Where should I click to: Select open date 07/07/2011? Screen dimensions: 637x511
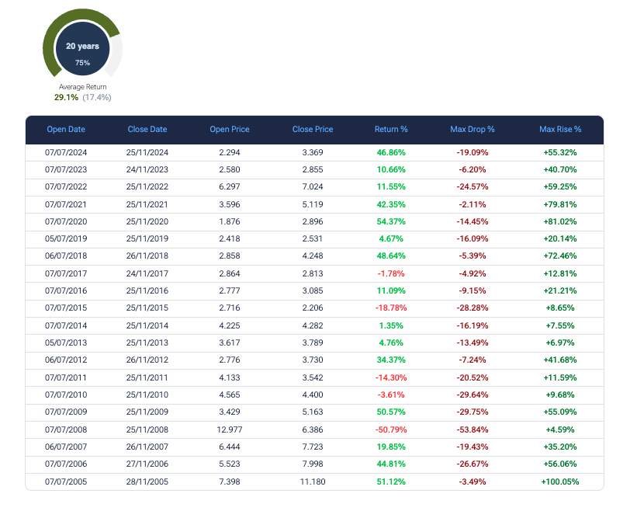(x=66, y=377)
